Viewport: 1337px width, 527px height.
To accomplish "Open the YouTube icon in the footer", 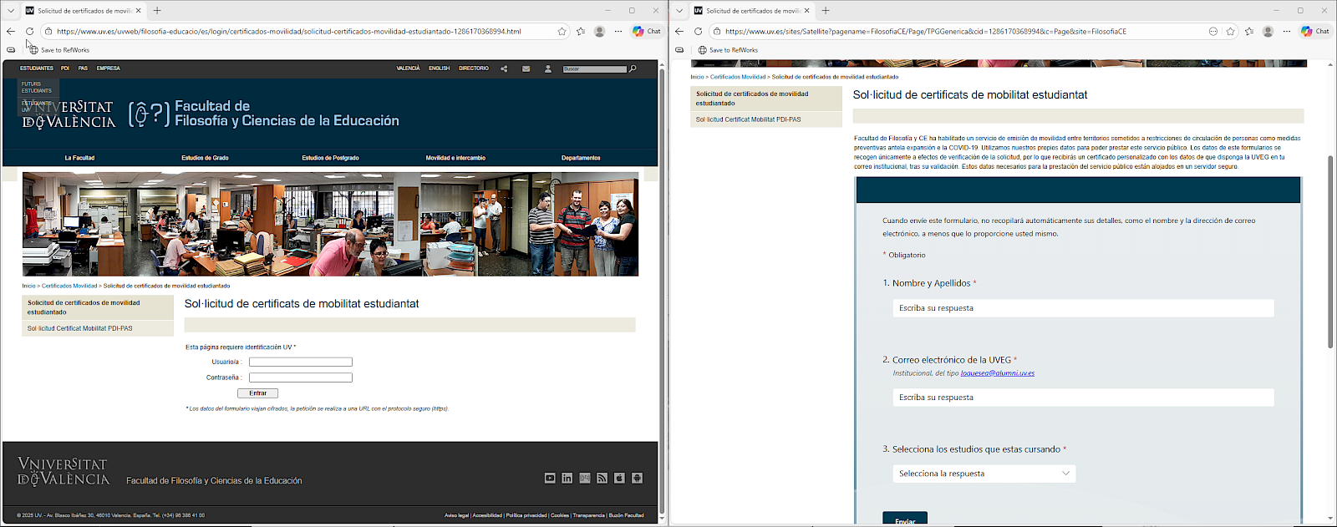I will (x=550, y=478).
